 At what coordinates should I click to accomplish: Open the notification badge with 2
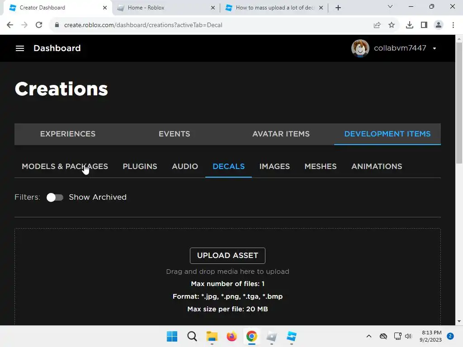click(x=450, y=336)
